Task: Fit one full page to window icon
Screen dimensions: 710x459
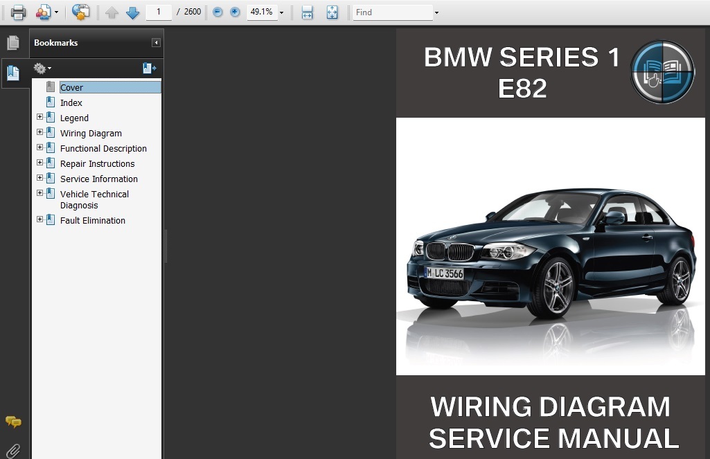Action: [x=332, y=12]
